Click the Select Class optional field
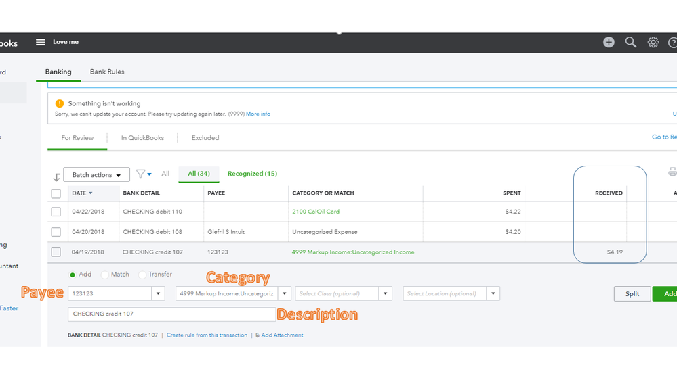 point(337,293)
